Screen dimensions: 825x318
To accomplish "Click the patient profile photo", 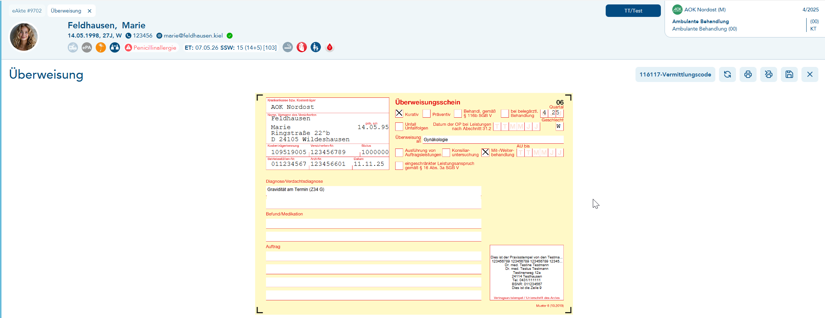I will [x=24, y=37].
